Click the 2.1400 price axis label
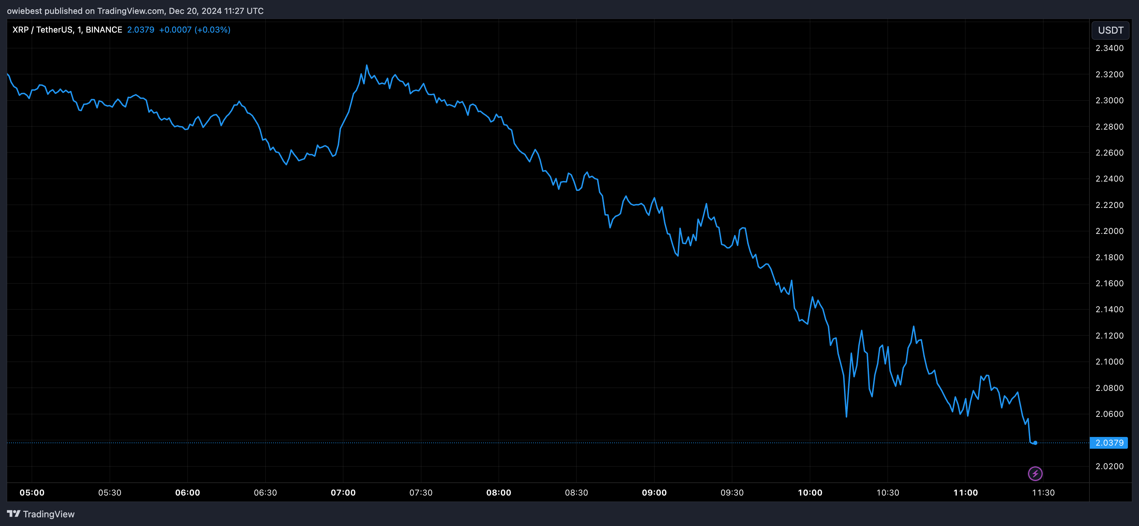The image size is (1139, 526). (x=1110, y=309)
